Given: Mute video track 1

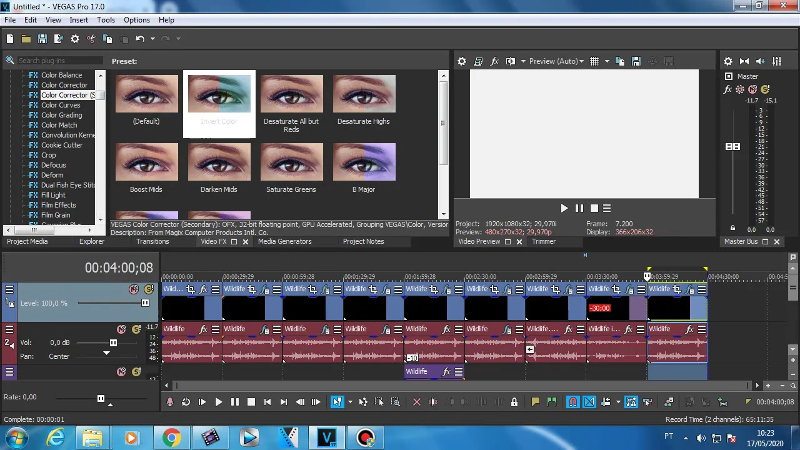Looking at the screenshot, I should tap(134, 289).
